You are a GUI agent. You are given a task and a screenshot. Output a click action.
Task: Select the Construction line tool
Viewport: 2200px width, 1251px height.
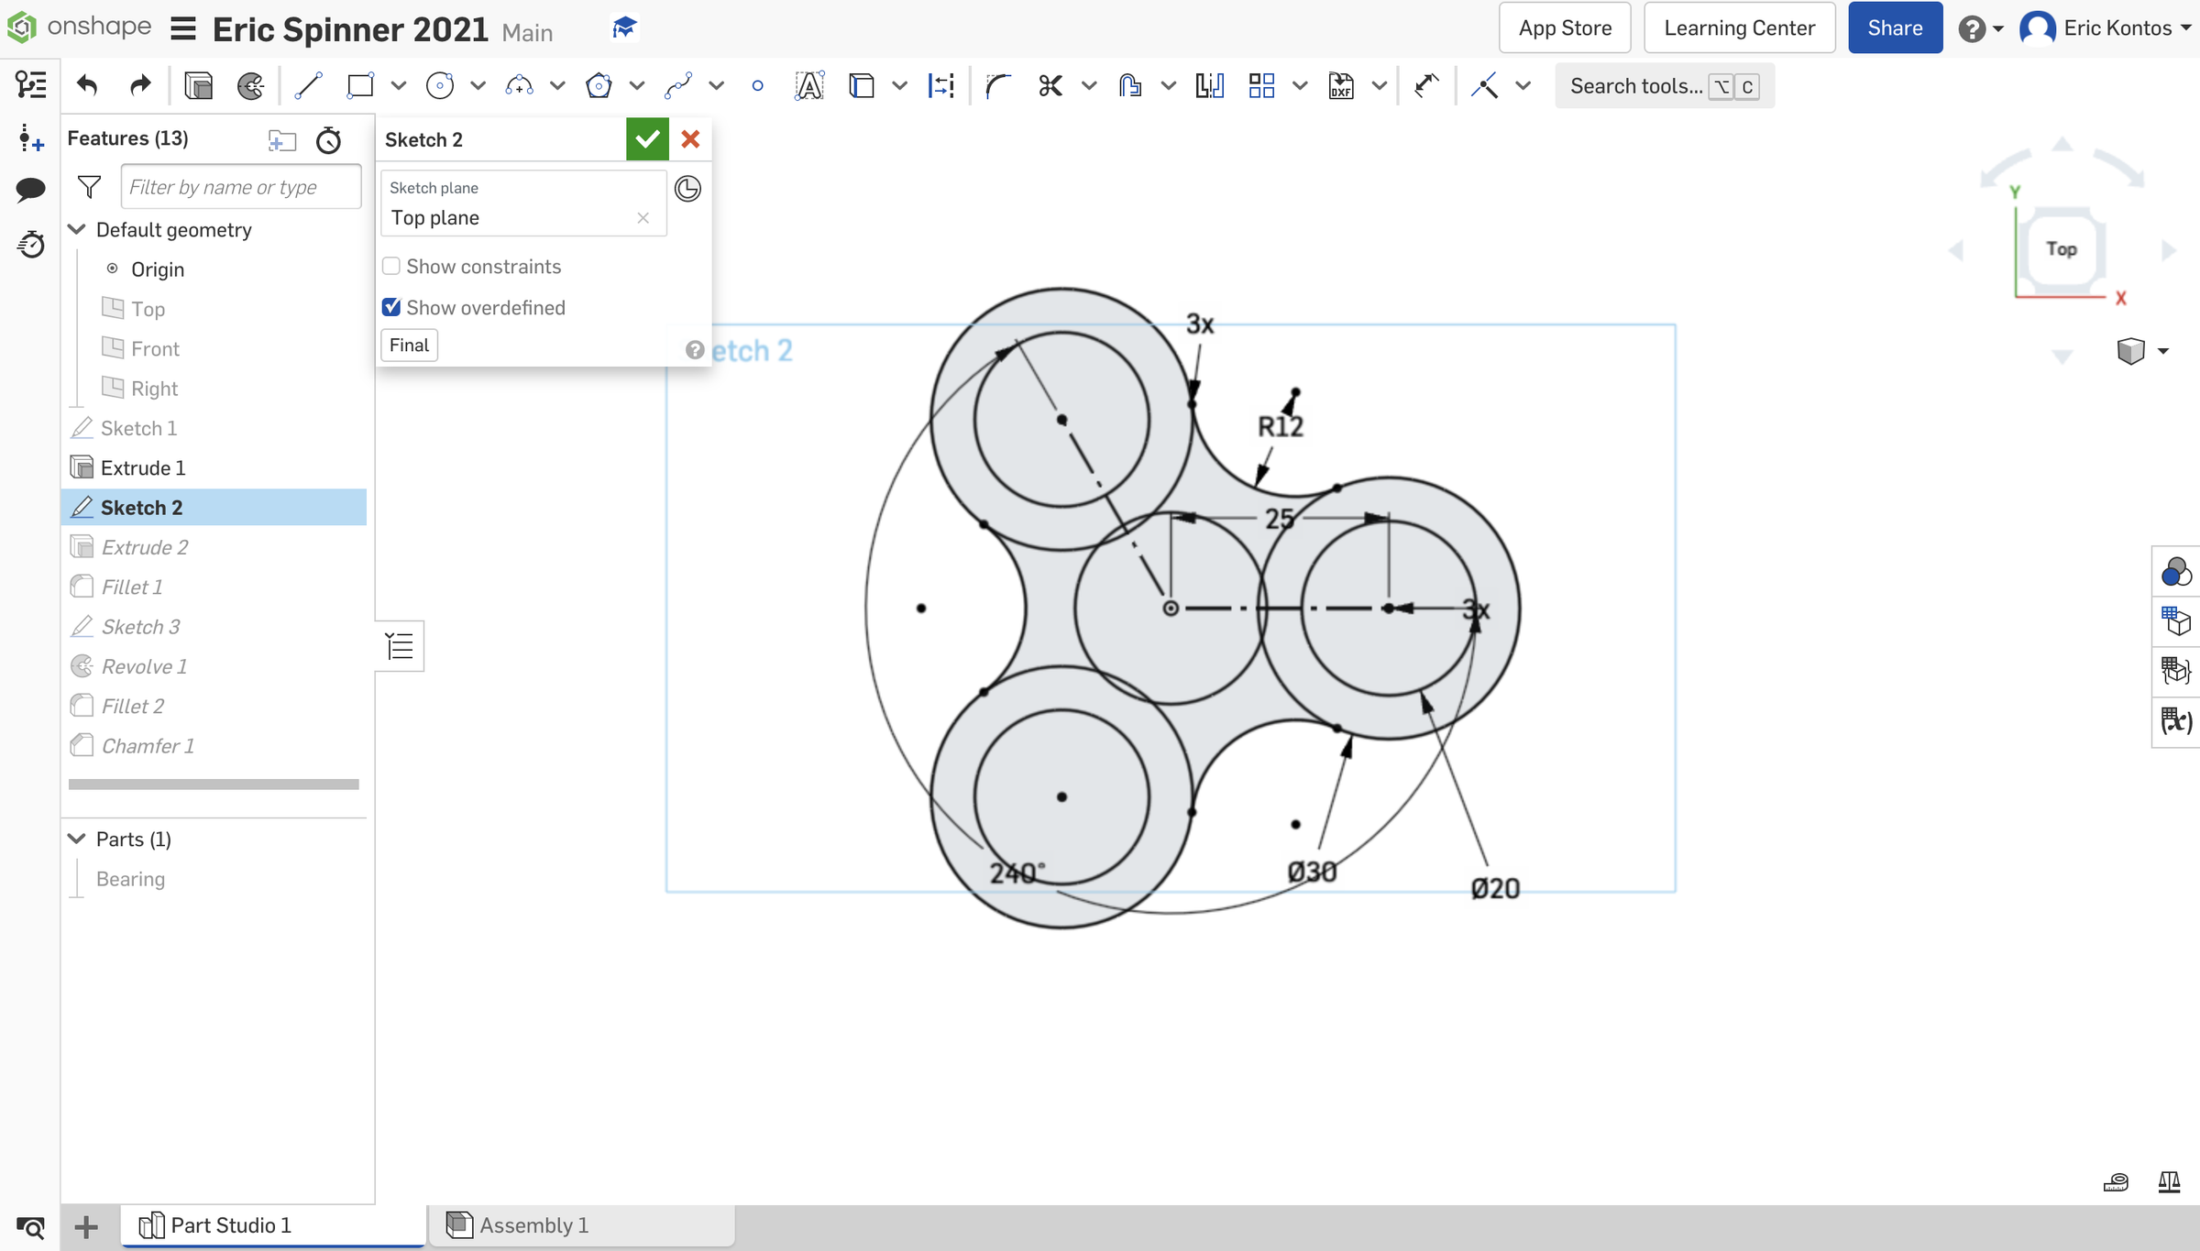(x=1483, y=85)
